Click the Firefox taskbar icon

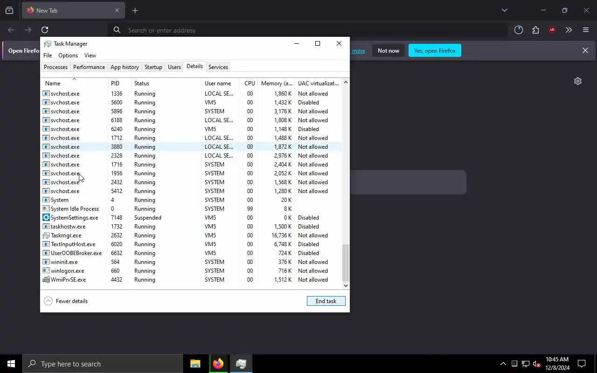(218, 364)
